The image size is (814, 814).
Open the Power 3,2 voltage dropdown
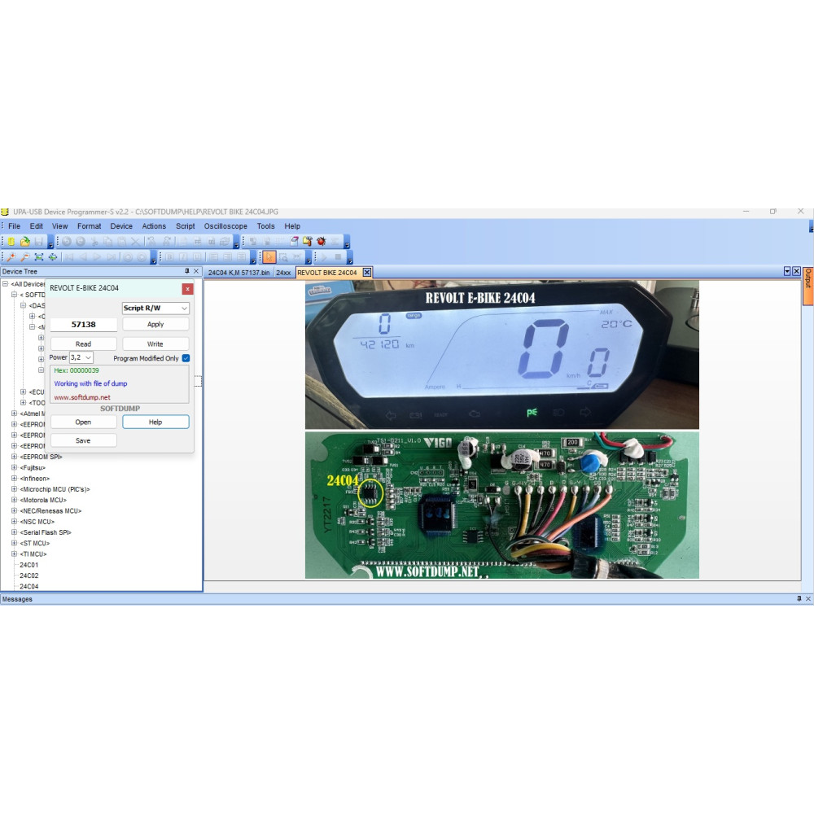click(x=81, y=357)
